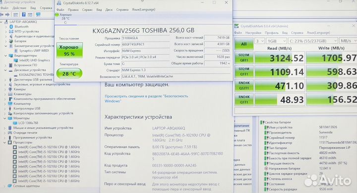
Task: Click the green All benchmark button
Action: pyautogui.click(x=244, y=44)
